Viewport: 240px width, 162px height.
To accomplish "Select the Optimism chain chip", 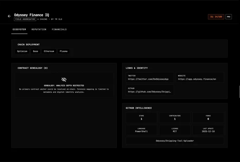I will [x=22, y=51].
